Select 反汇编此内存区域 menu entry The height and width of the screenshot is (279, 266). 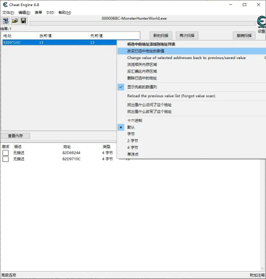pyautogui.click(x=191, y=71)
